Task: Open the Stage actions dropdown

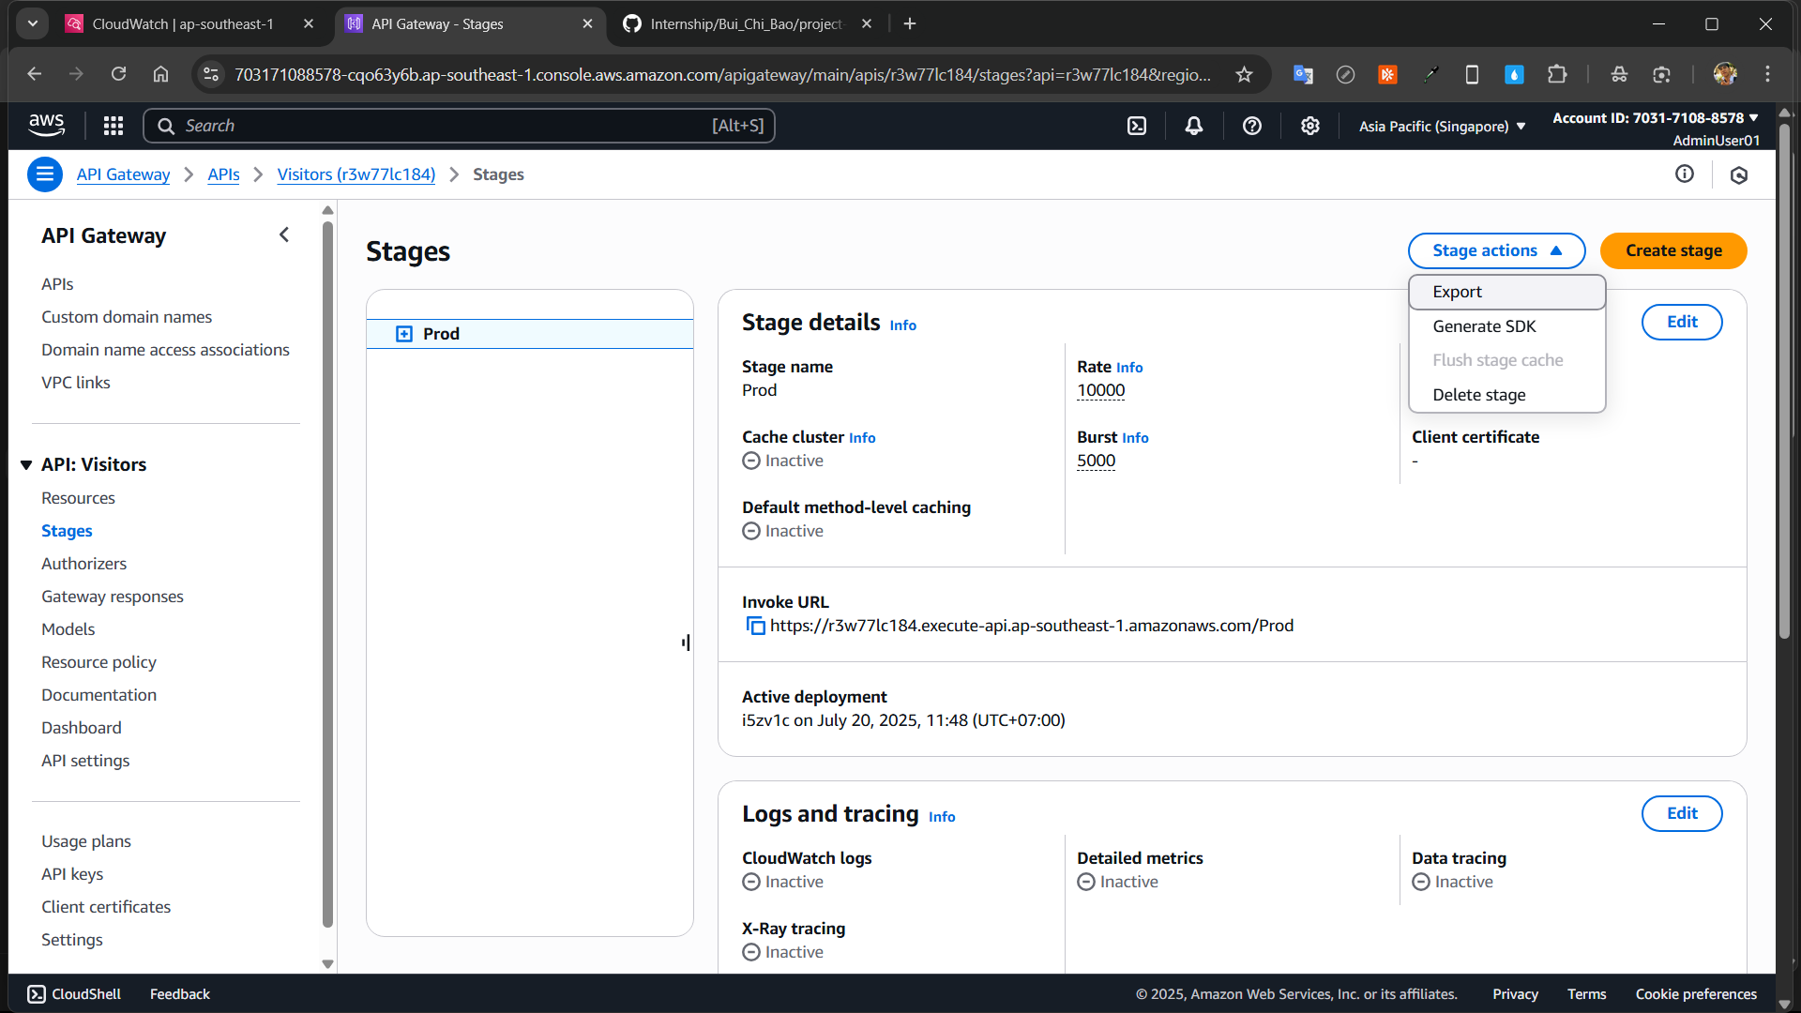Action: 1496,250
